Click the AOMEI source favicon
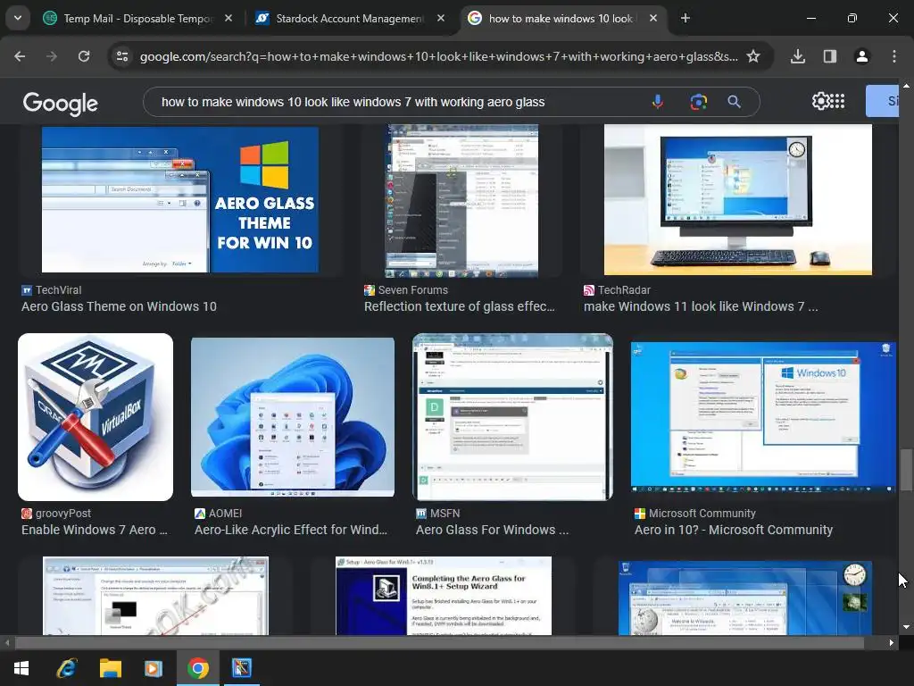 point(199,514)
